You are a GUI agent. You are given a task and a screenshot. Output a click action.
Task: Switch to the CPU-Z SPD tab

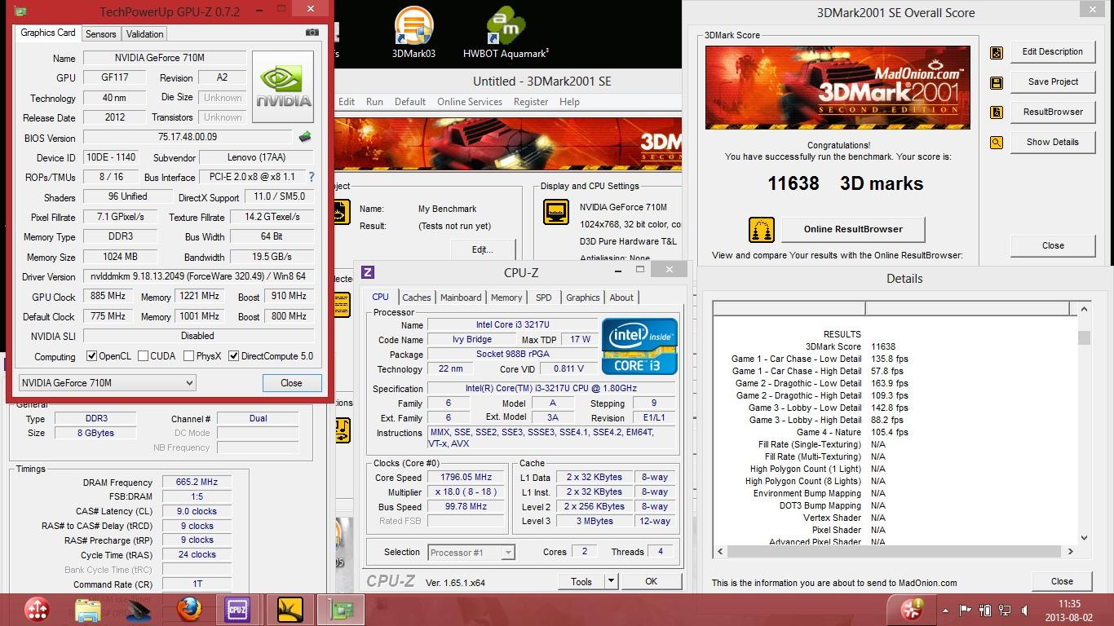tap(544, 298)
